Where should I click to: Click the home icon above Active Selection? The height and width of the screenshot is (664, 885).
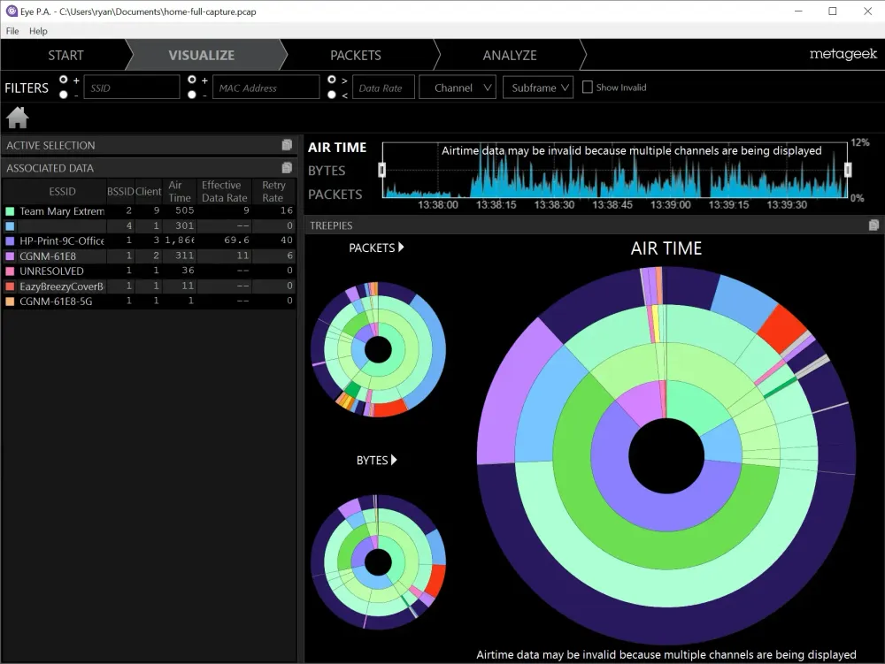(x=18, y=117)
